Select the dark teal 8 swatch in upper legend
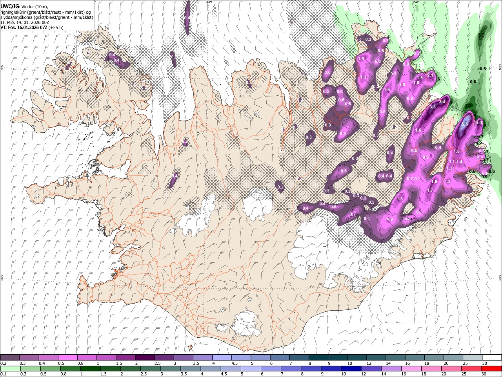 click(318, 358)
